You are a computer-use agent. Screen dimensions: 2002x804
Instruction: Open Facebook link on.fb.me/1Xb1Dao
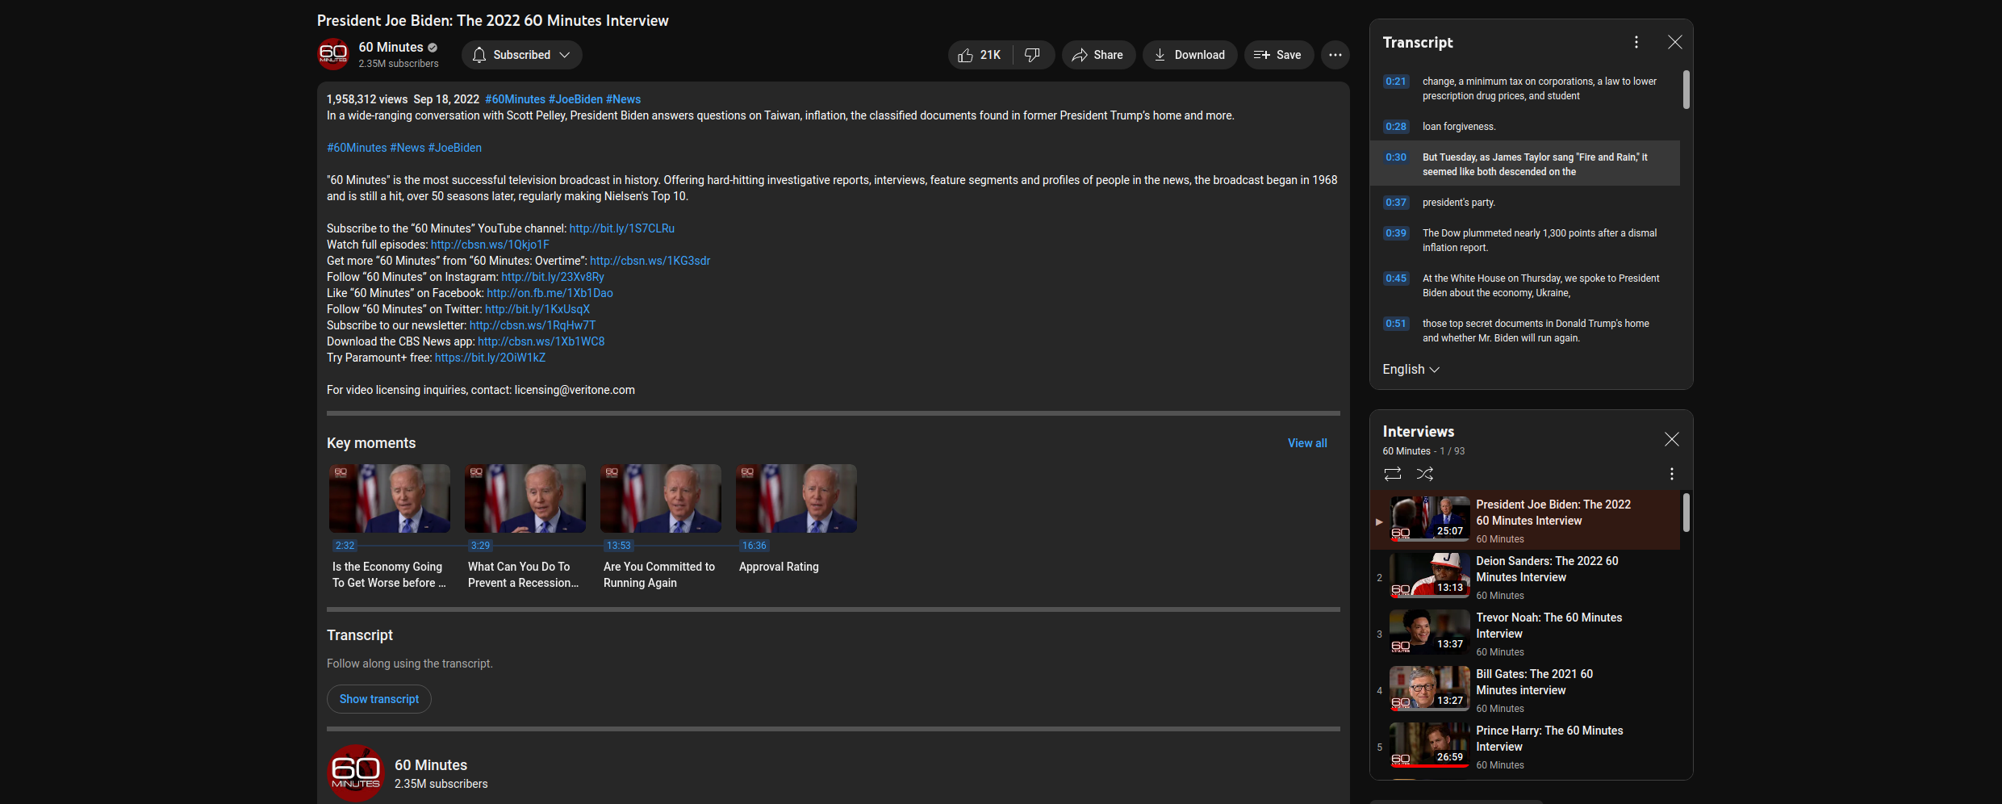tap(550, 293)
